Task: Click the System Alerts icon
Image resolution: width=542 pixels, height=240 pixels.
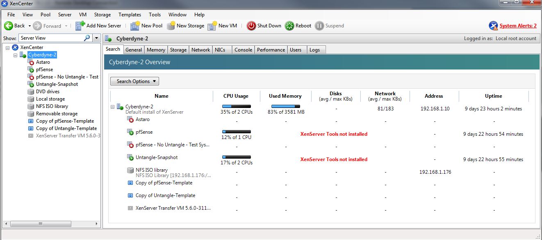Action: click(494, 26)
